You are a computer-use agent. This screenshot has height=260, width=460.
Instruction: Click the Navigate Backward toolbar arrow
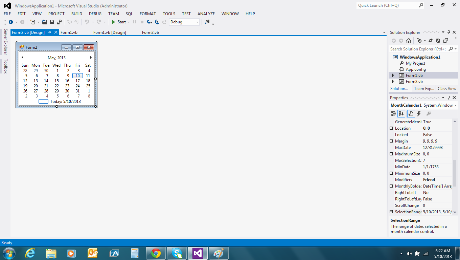11,22
